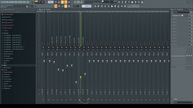Open the FILE menu

point(2,2)
